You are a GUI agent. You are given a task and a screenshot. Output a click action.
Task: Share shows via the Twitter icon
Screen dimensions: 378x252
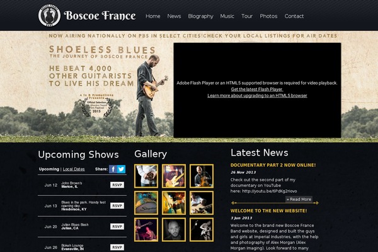coord(121,169)
